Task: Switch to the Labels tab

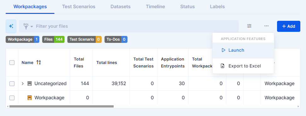Action: click(217, 7)
